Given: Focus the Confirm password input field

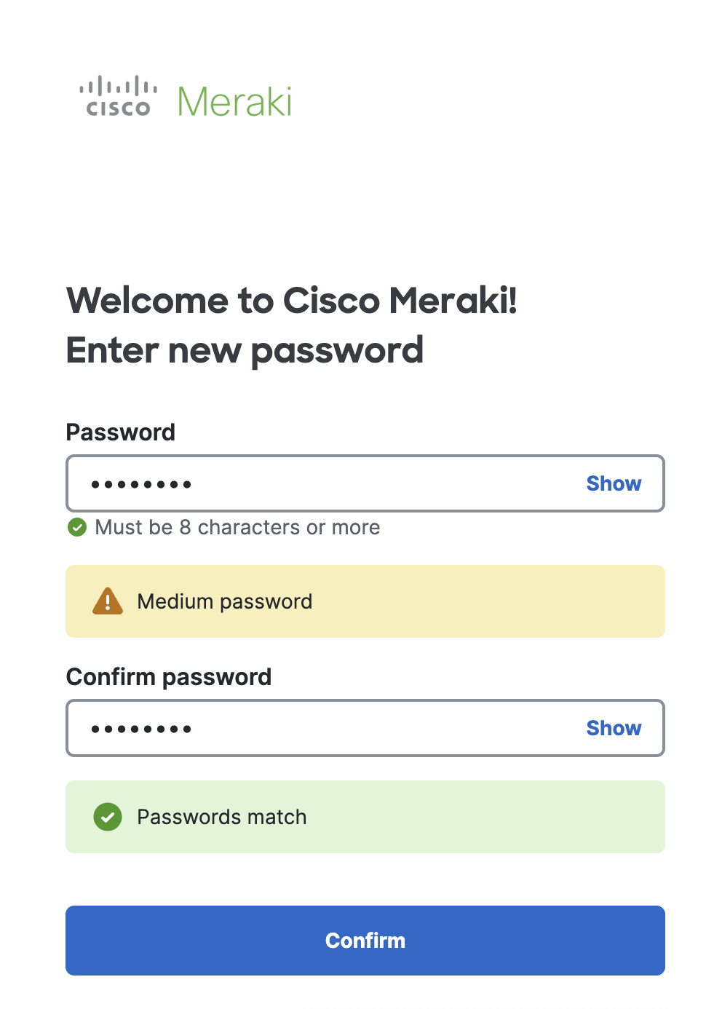Looking at the screenshot, I should 365,728.
